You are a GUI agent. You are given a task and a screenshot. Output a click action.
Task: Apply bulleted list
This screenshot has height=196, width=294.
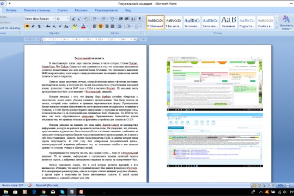point(95,19)
